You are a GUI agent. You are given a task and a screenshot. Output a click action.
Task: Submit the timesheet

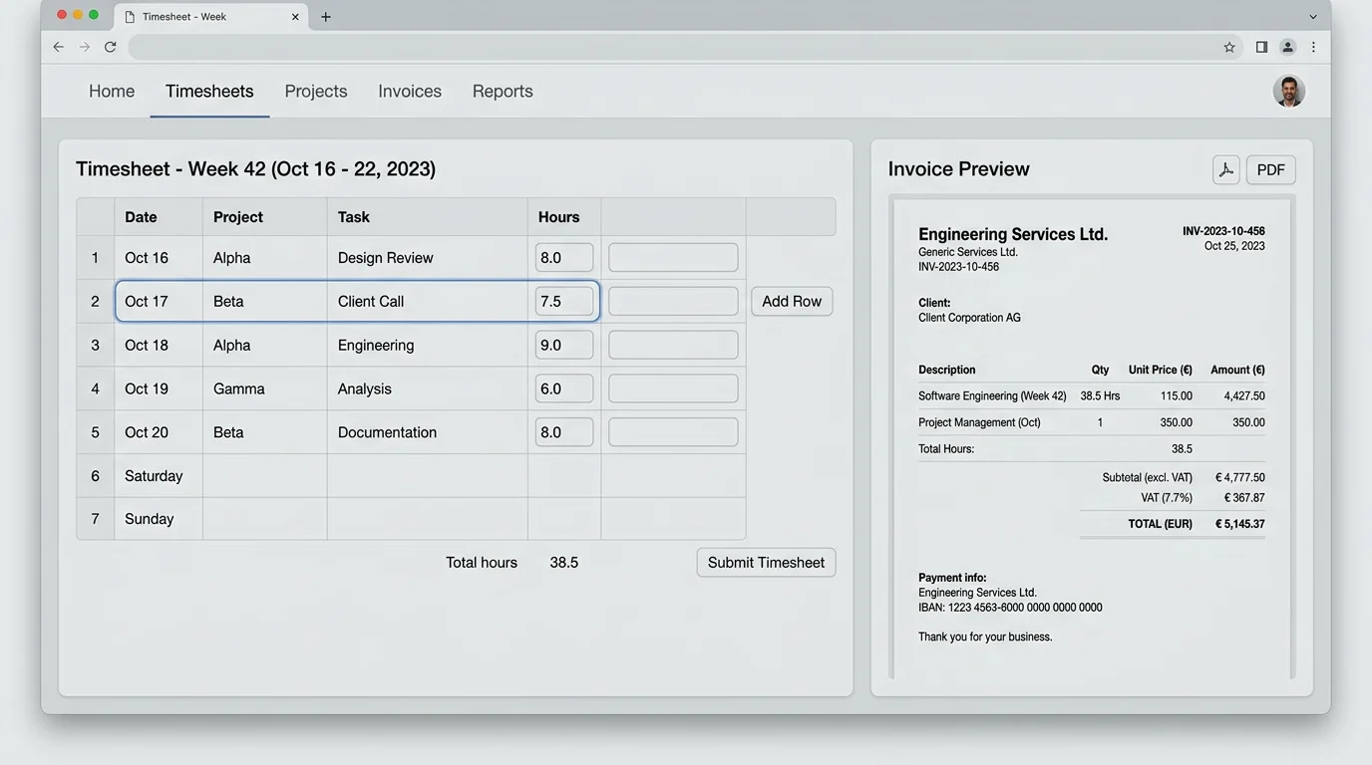(766, 562)
